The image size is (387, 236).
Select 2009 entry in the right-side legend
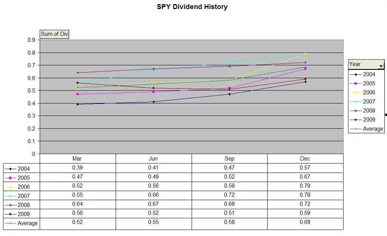362,120
